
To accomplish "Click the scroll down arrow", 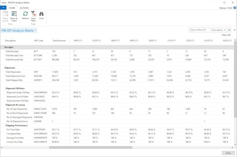I will (x=235, y=144).
